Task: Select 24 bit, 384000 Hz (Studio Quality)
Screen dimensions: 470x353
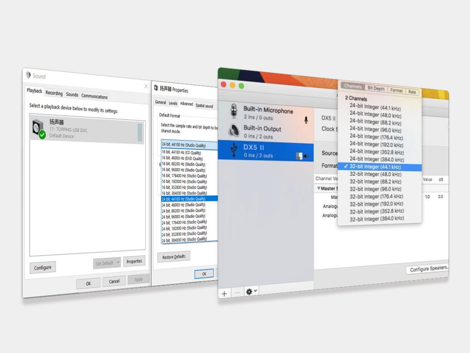Action: [184, 239]
